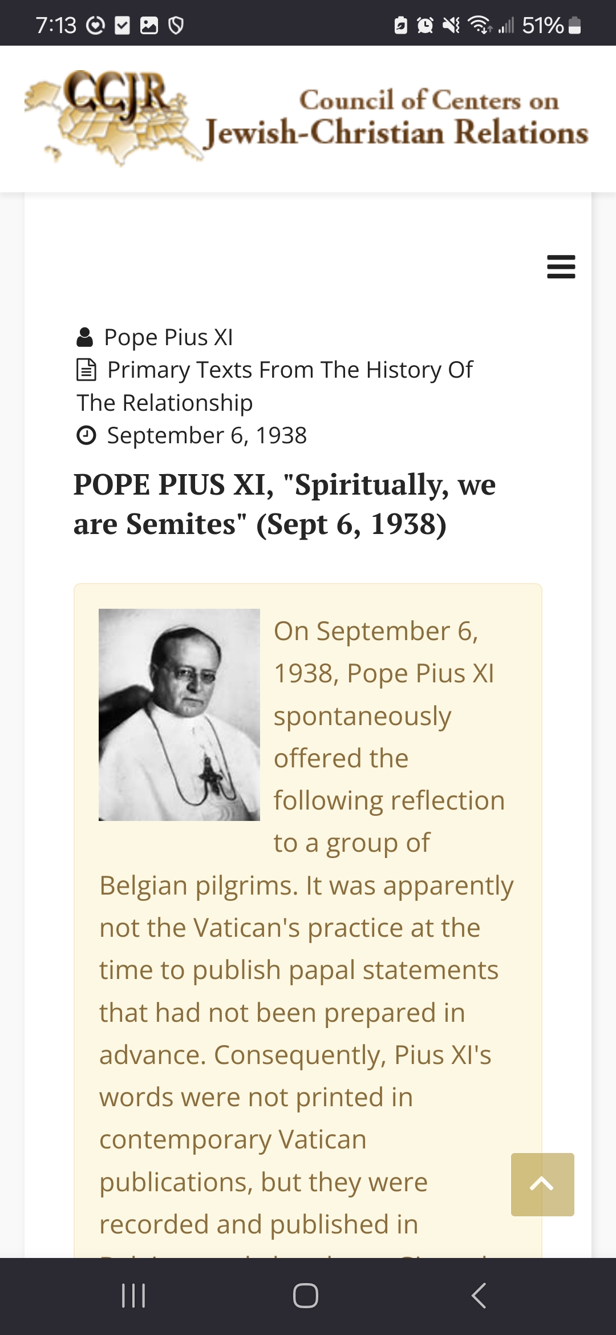Tap the CCJR map logo
Screen dimensions: 616x1335
[108, 117]
